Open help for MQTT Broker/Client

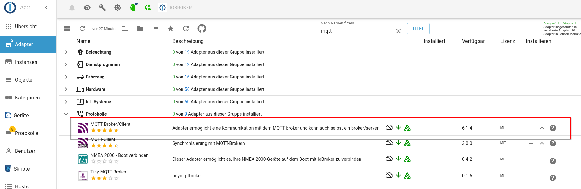point(553,128)
